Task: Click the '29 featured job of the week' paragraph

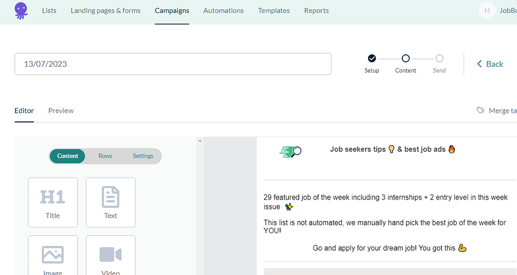Action: (386, 202)
